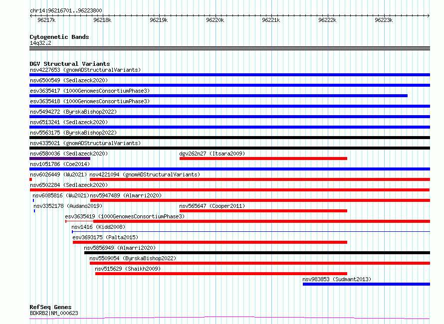Click the DGV Structural Variants track heading

pyautogui.click(x=70, y=64)
